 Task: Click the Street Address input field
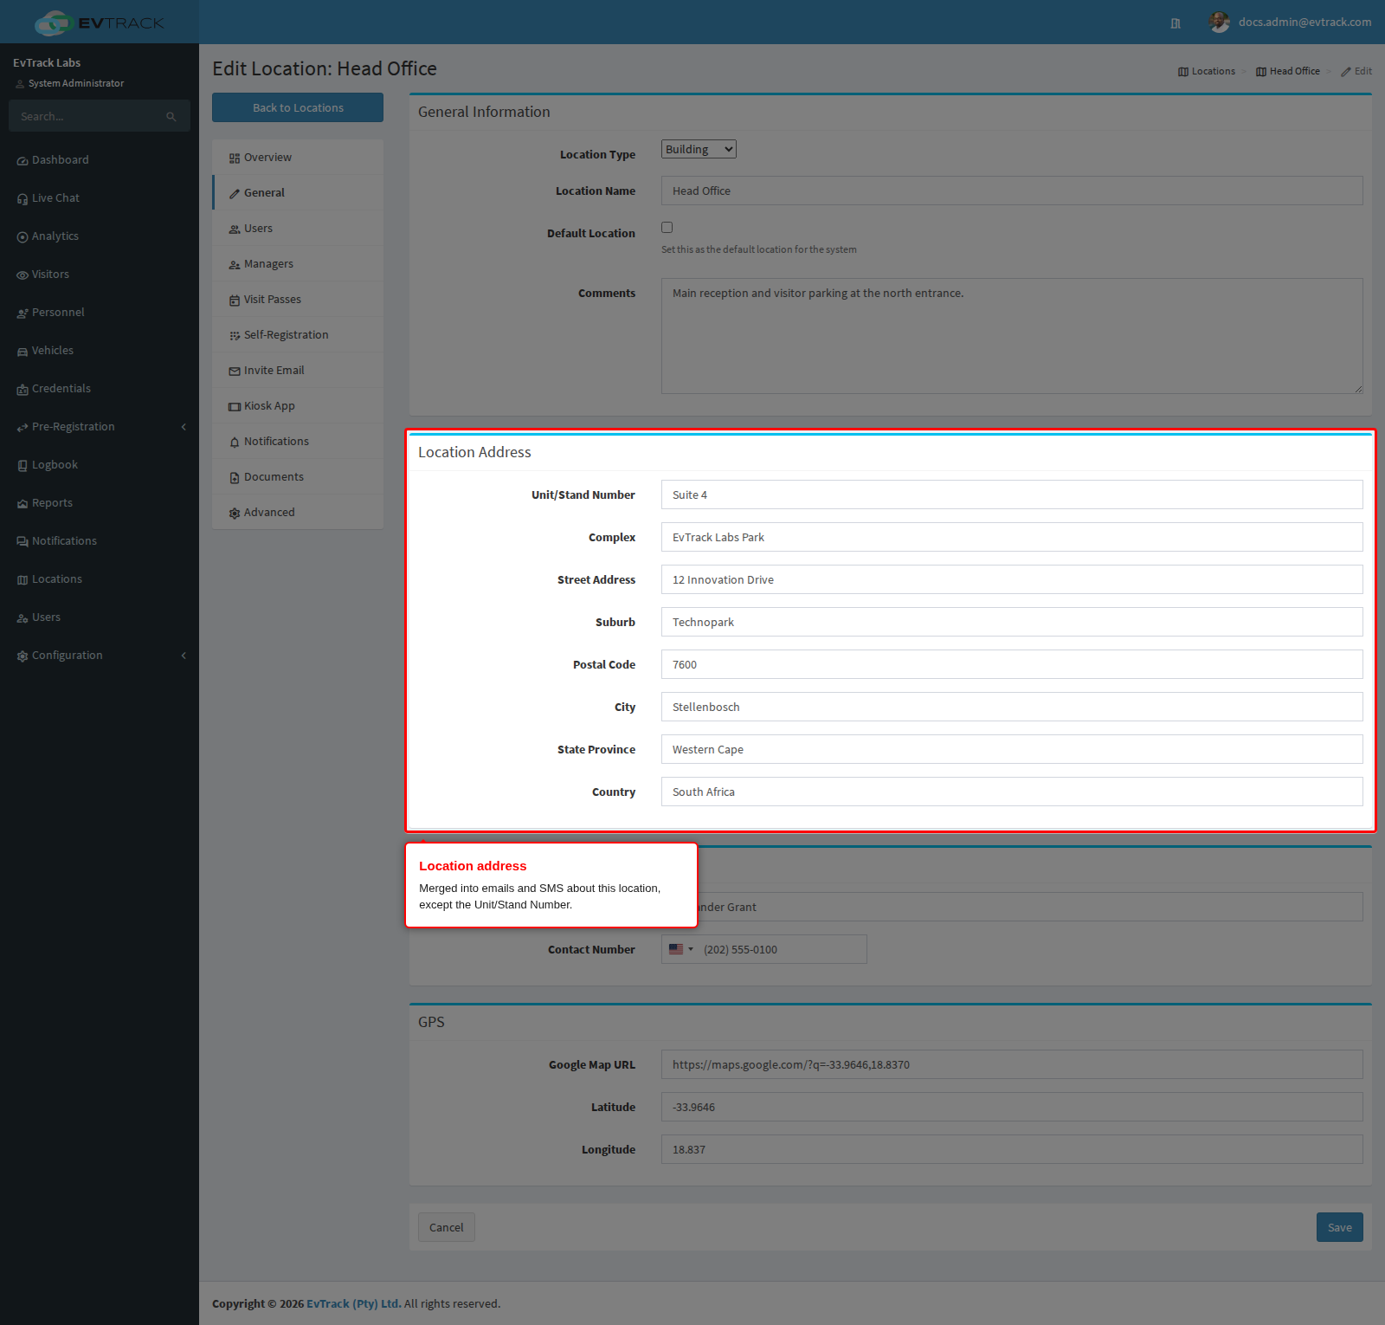pyautogui.click(x=1012, y=579)
